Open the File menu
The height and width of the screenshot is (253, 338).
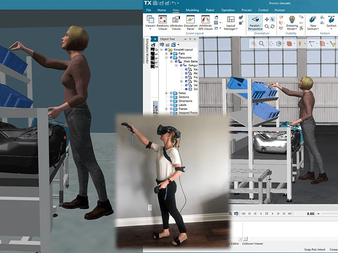click(x=148, y=10)
